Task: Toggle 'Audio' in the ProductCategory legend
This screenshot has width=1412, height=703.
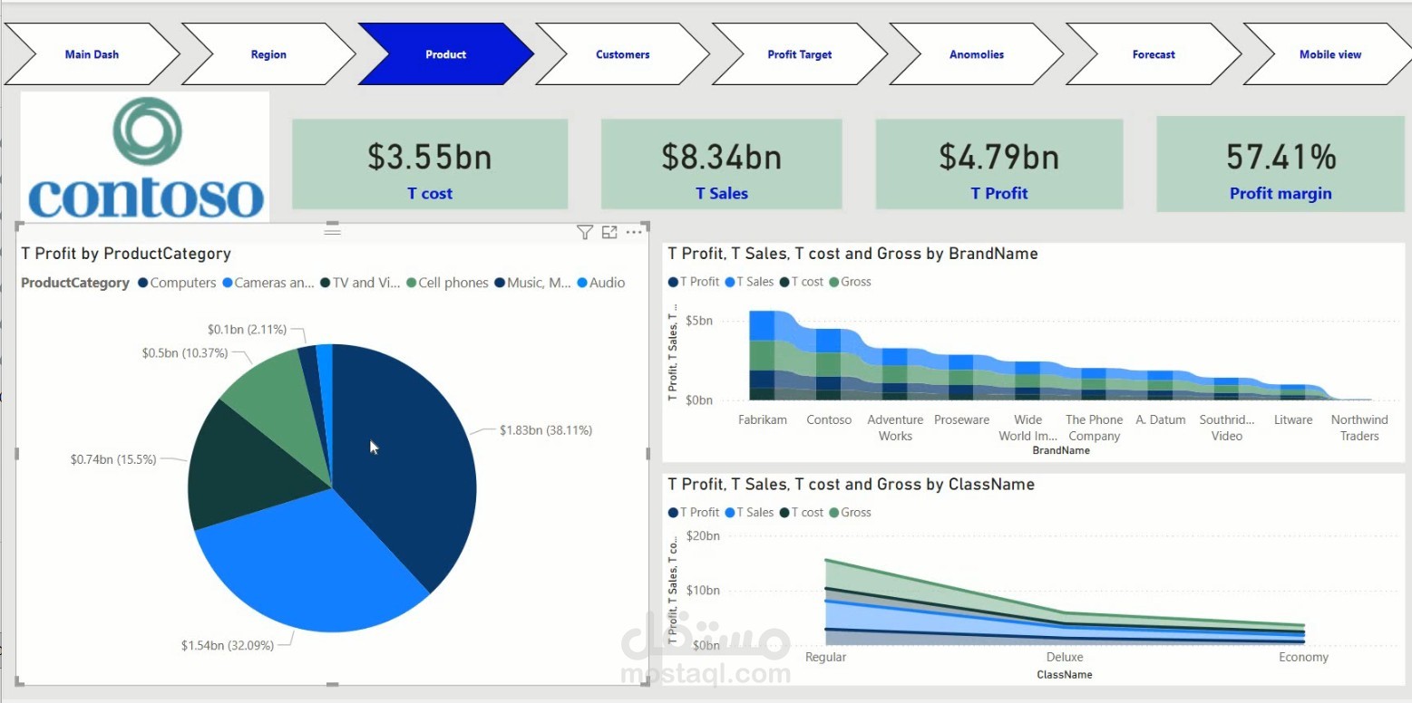Action: tap(601, 283)
